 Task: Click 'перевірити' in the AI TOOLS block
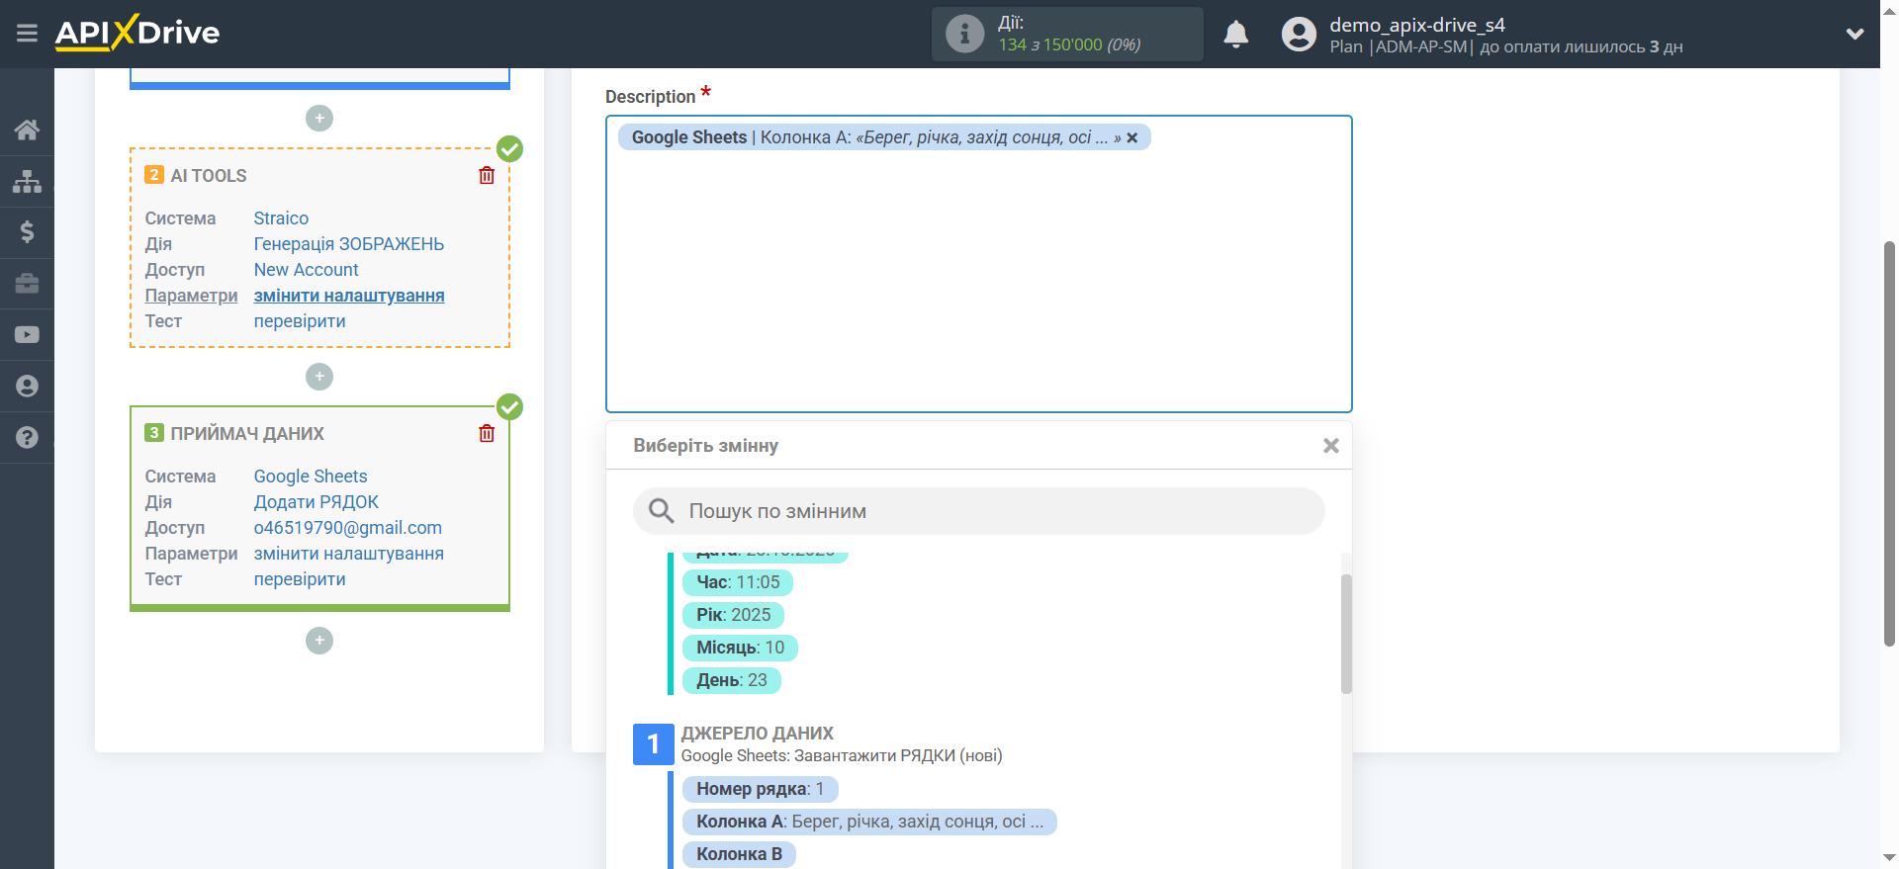[x=300, y=321]
